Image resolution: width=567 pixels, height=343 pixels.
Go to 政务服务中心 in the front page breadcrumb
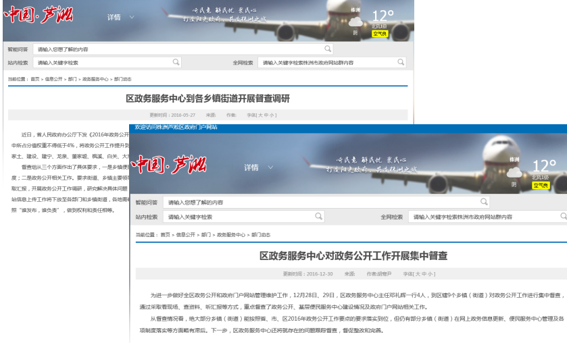coord(231,235)
